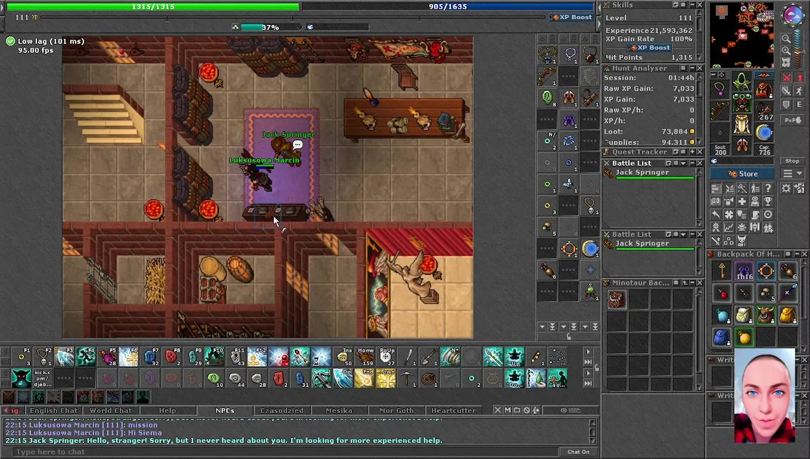Viewport: 810px width, 459px height.
Task: Open the two-people party icon
Action: (x=769, y=227)
